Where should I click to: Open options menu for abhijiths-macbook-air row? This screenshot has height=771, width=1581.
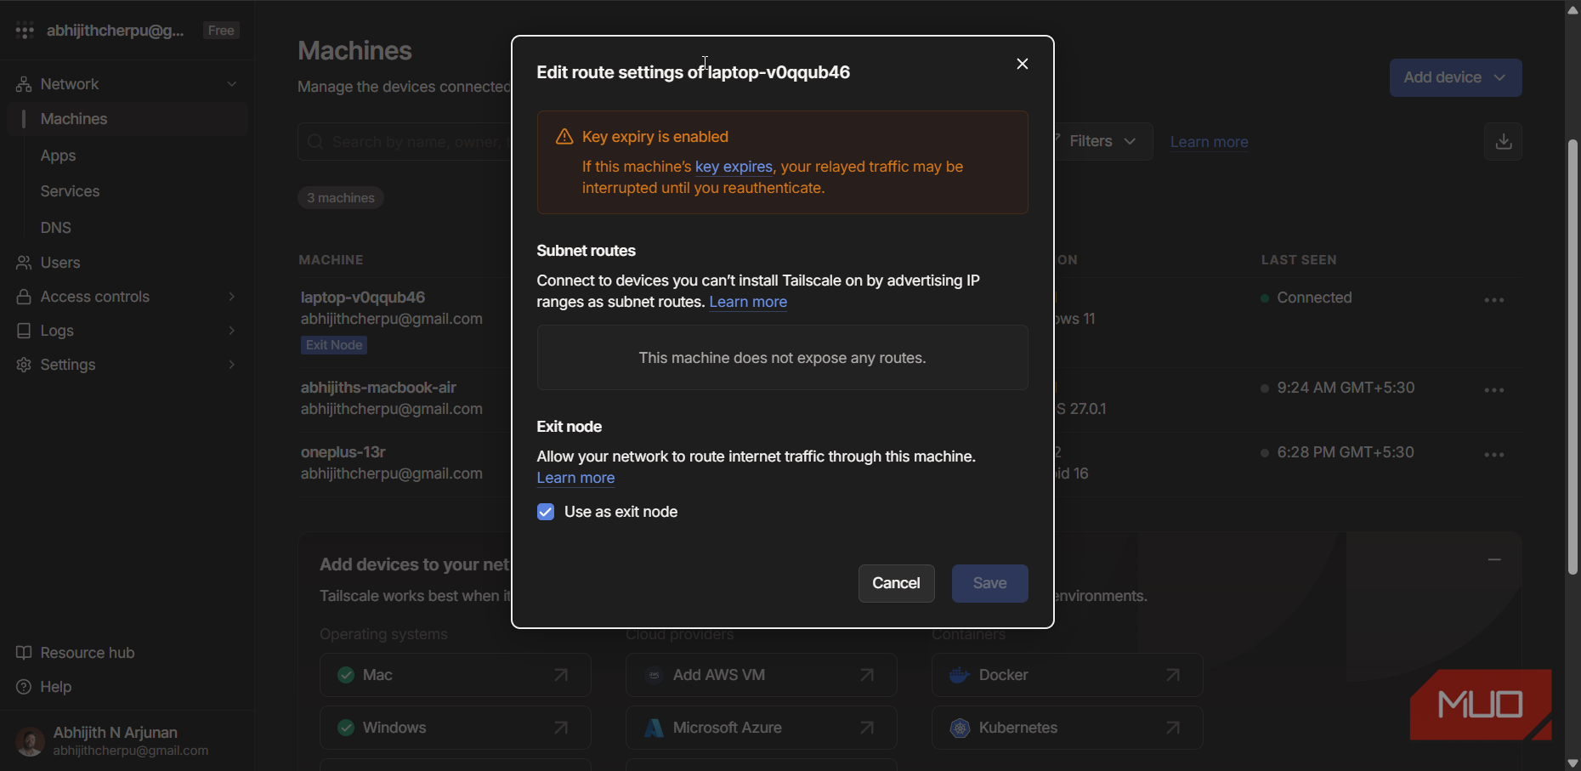click(x=1494, y=390)
